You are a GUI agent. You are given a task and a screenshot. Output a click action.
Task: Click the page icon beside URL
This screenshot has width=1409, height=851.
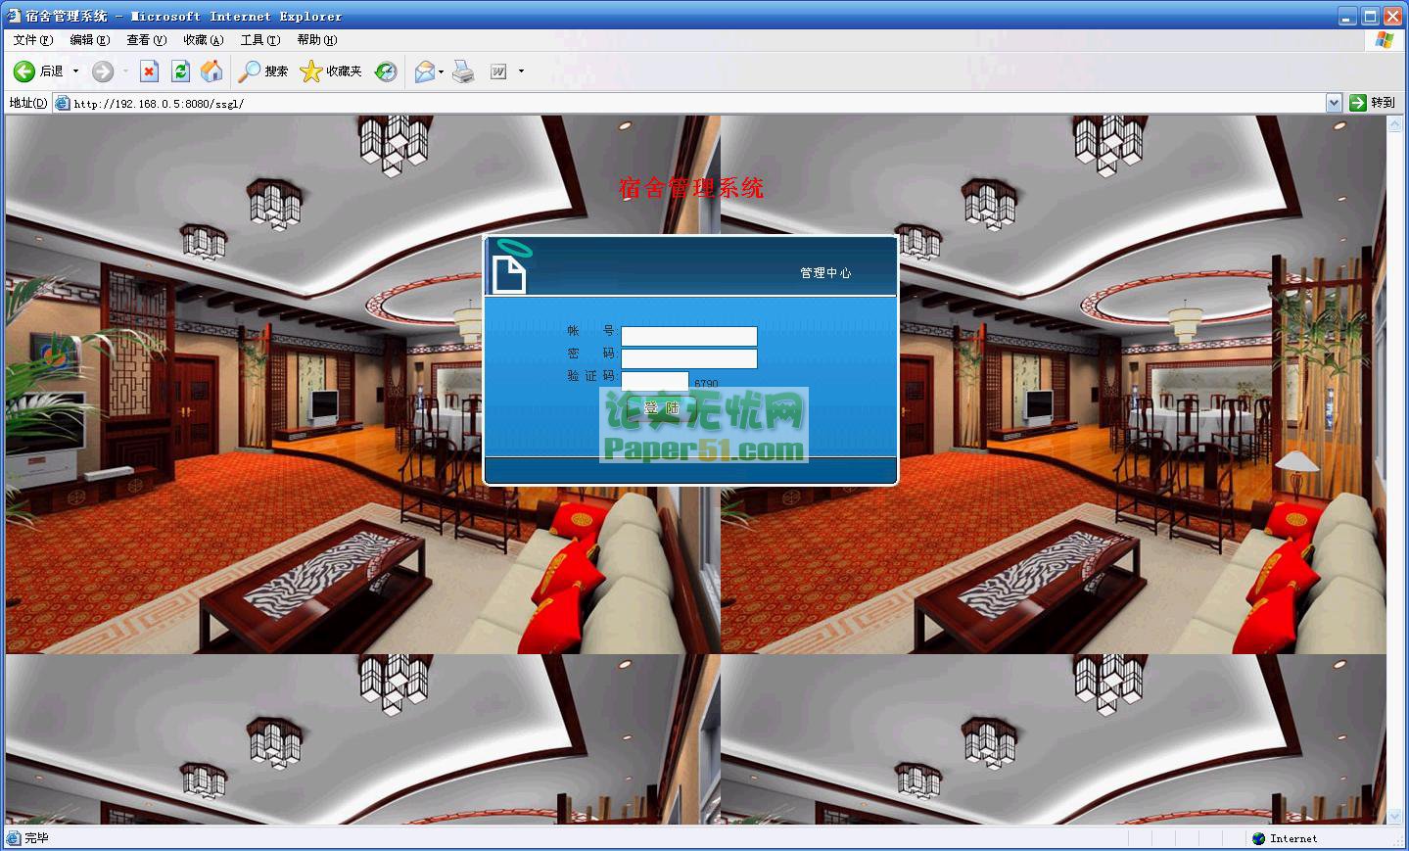[63, 103]
